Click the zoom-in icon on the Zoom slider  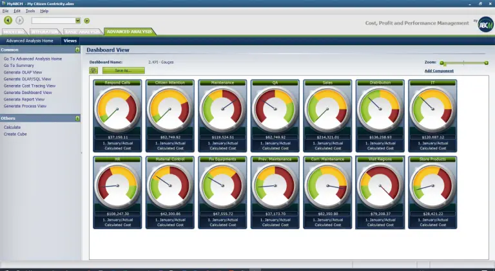click(486, 63)
